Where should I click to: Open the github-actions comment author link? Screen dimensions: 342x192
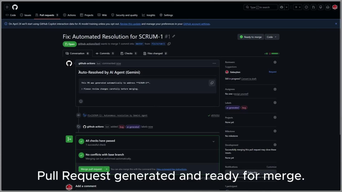(87, 63)
